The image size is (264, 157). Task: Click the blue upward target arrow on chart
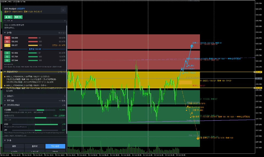coord(192,46)
